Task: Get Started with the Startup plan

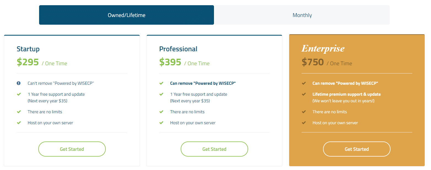Action: (x=72, y=149)
